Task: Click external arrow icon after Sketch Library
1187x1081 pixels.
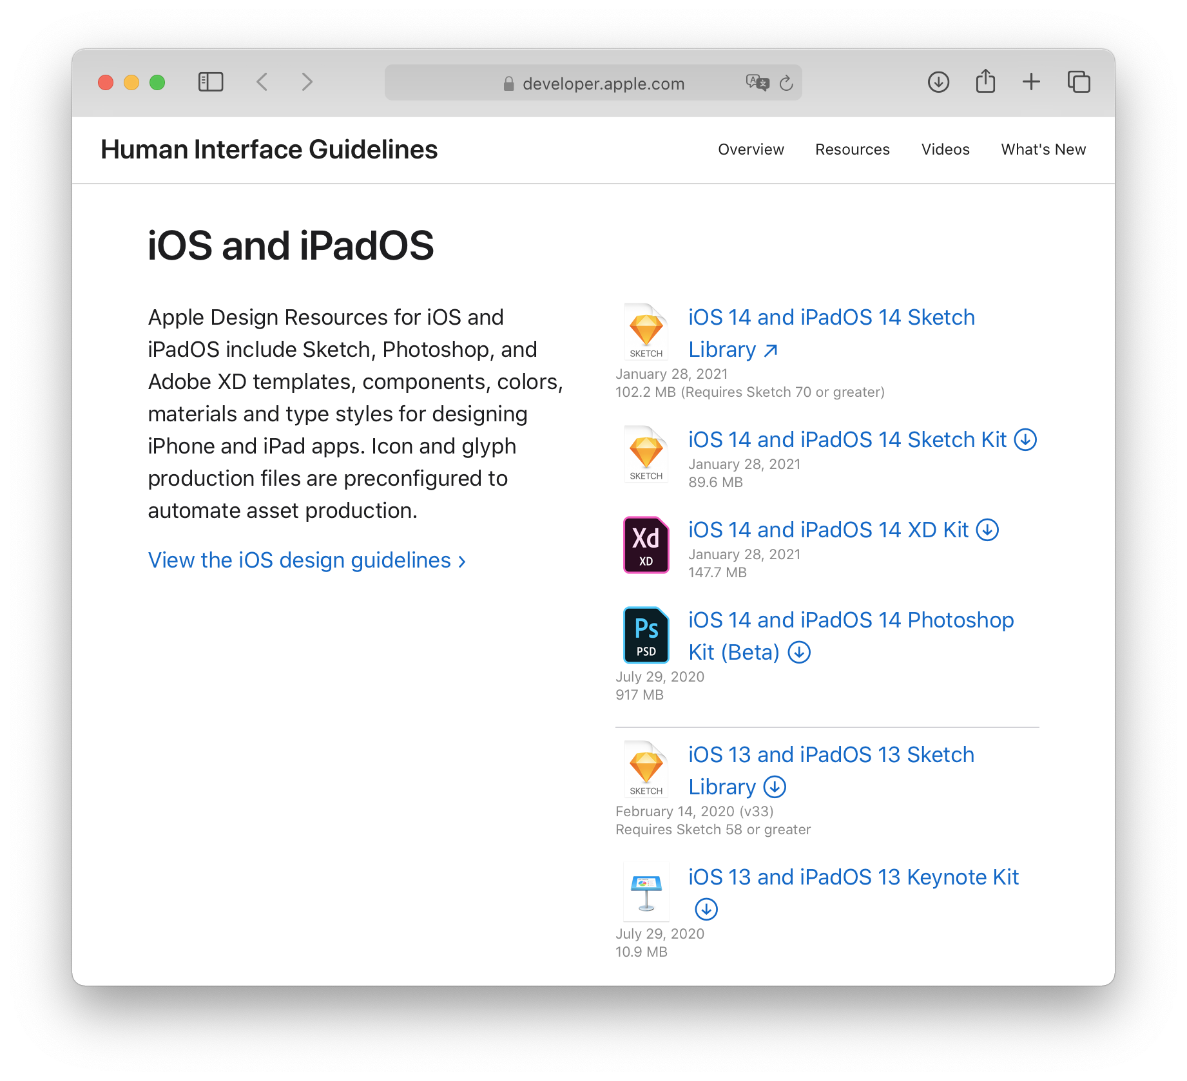Action: coord(771,350)
